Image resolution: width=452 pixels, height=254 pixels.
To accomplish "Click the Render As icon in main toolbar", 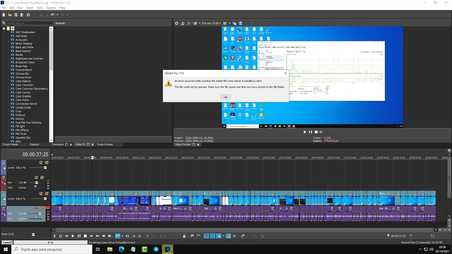I will [22, 15].
